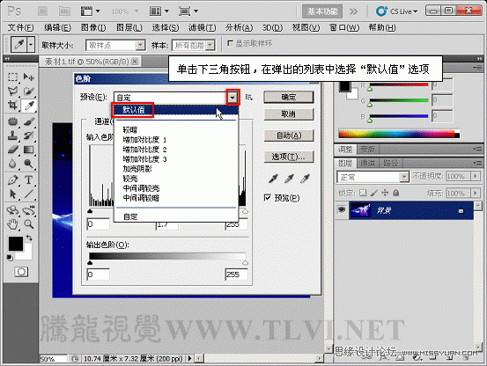Click the black point eyedropper in Levels
487x366 pixels.
pyautogui.click(x=273, y=179)
